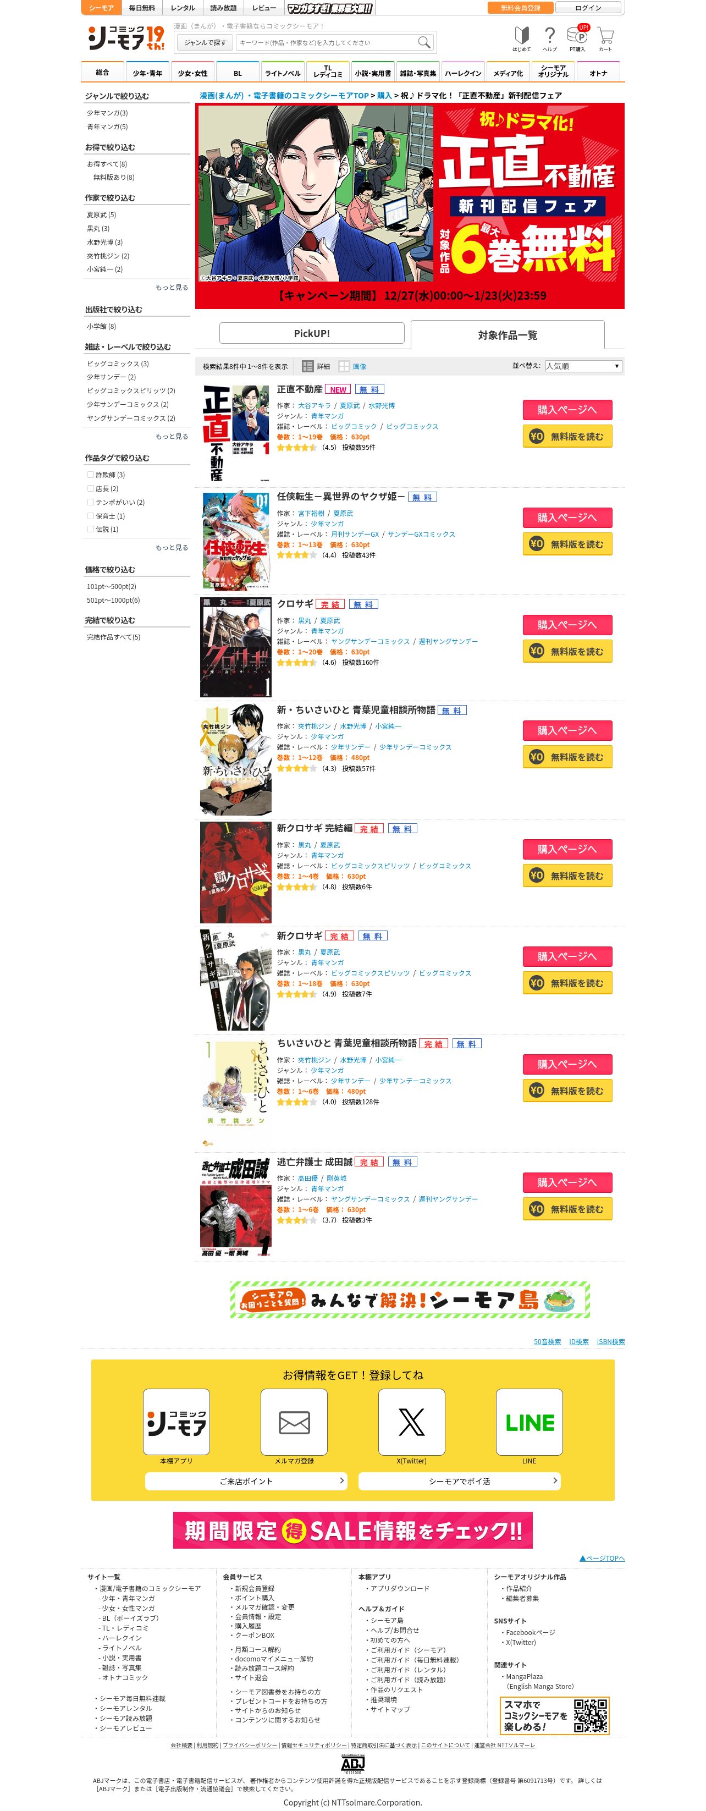706x1811 pixels.
Task: Open purchase page for 正直不動産
Action: [567, 410]
